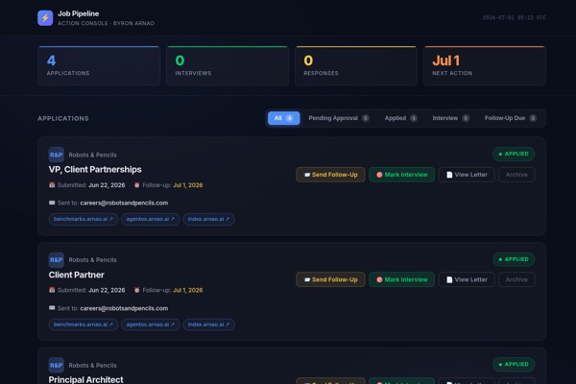This screenshot has height=384, width=576.
Task: Click the VP, Client Partnerships job title
Action: point(95,169)
